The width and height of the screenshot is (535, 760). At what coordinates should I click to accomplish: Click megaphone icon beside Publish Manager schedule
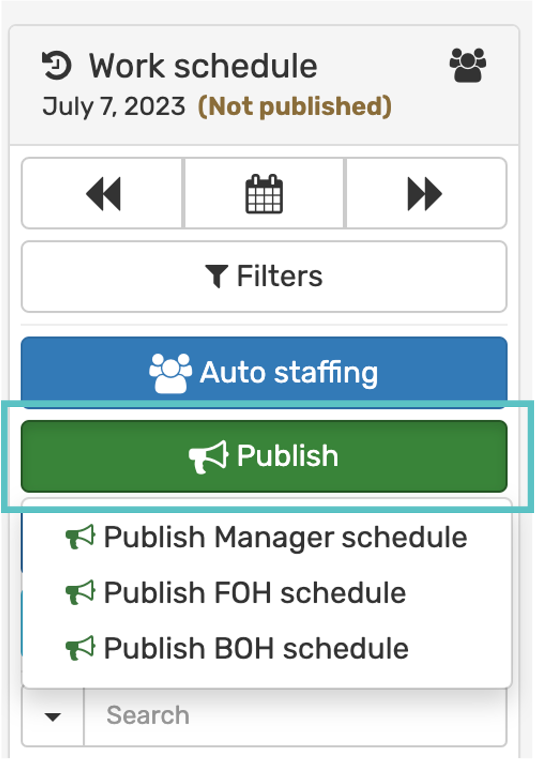[80, 537]
